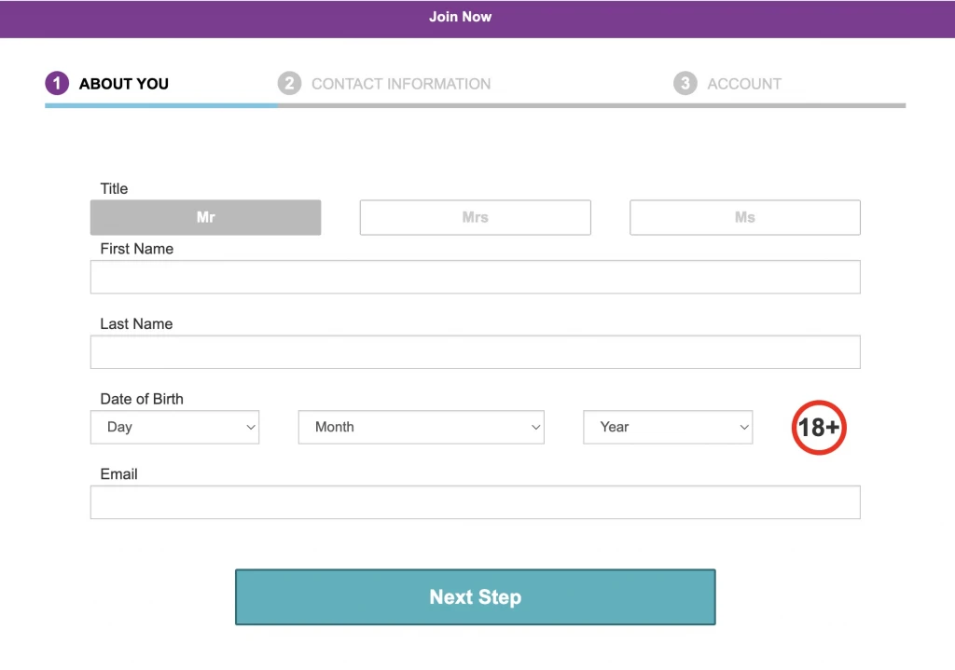Viewport: 955px width, 670px height.
Task: Open the Year of birth dropdown
Action: (x=668, y=428)
